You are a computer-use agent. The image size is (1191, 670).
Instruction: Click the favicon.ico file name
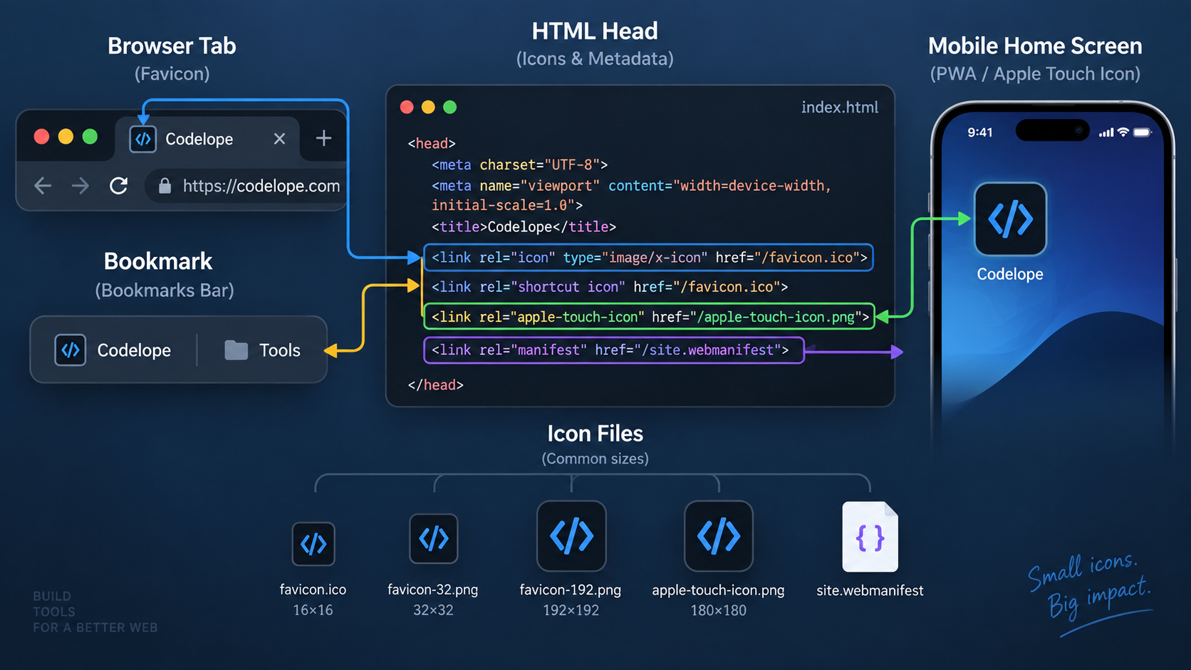(x=313, y=590)
